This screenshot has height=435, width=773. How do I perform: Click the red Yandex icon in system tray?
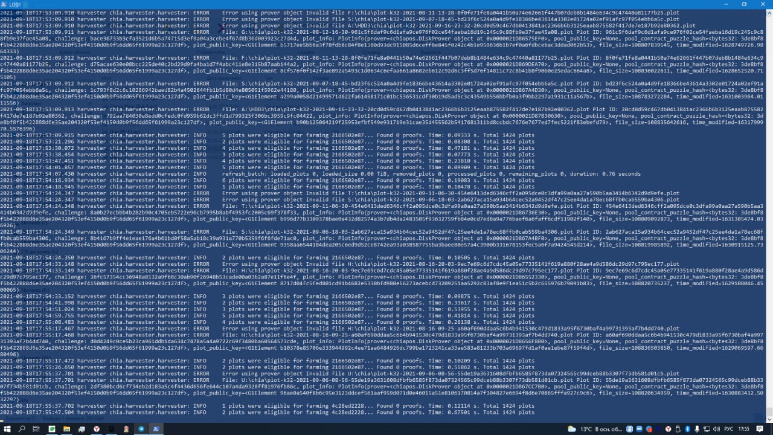[x=669, y=429]
